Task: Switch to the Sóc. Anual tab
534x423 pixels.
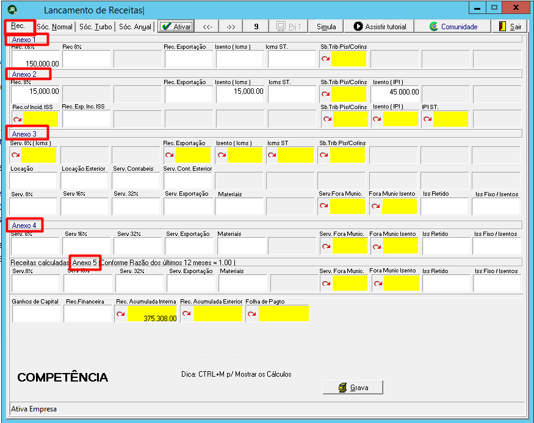Action: click(135, 27)
